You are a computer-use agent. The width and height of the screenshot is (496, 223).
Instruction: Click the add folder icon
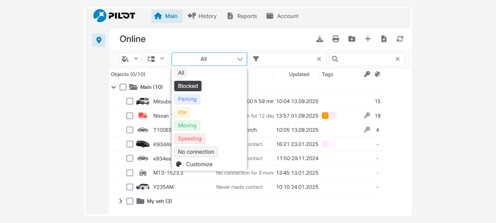click(352, 39)
